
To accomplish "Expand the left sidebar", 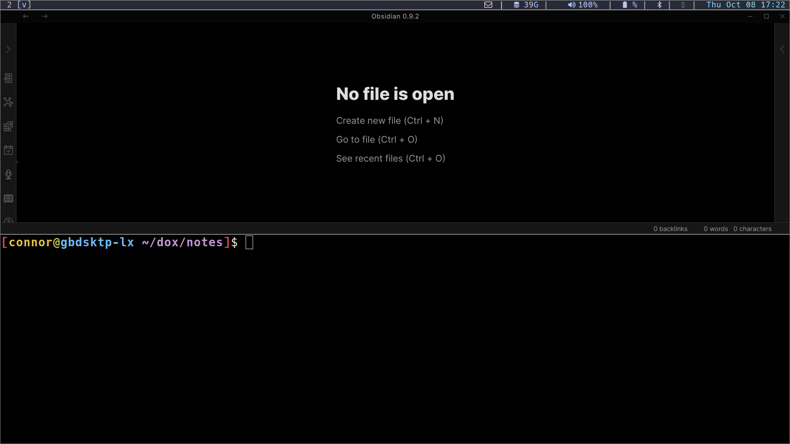I will [8, 49].
